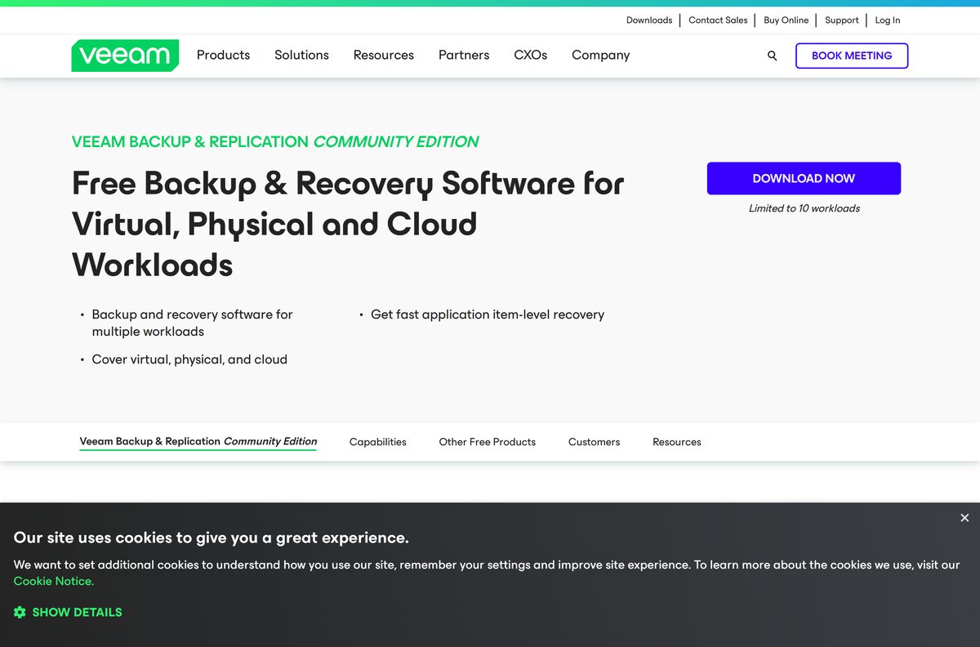980x647 pixels.
Task: Click 'Cover virtual, physical, and cloud' bullet
Action: pos(189,359)
